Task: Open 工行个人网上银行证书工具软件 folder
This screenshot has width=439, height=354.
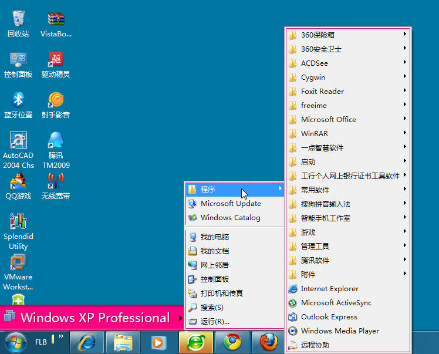Action: [x=348, y=176]
